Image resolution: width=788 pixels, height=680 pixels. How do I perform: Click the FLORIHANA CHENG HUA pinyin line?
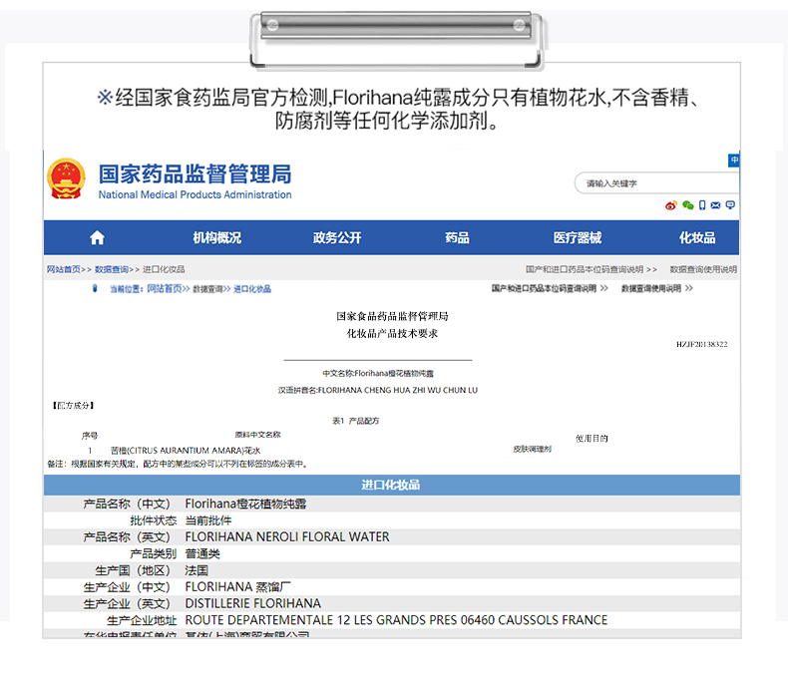378,390
